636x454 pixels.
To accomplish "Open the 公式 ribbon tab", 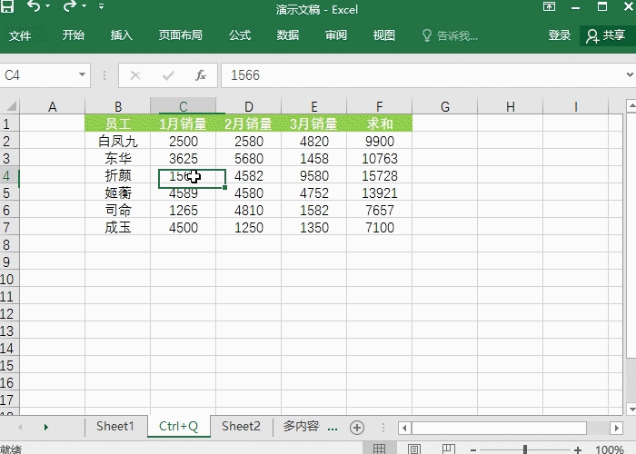I will pyautogui.click(x=240, y=35).
